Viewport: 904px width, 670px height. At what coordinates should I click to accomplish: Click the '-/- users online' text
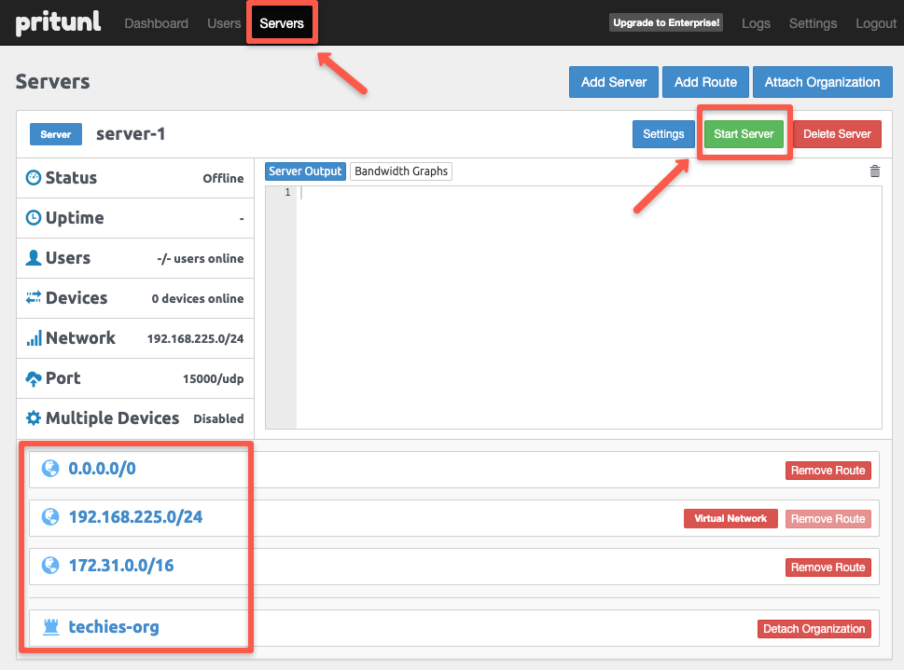point(200,259)
